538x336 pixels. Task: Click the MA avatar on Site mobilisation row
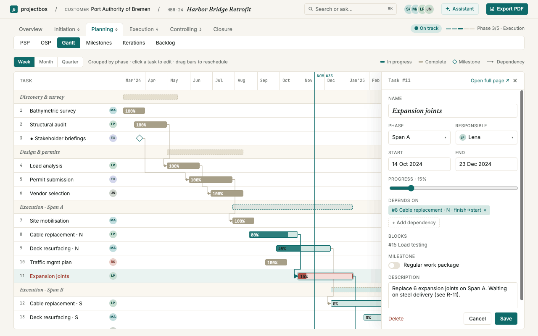[x=113, y=220]
